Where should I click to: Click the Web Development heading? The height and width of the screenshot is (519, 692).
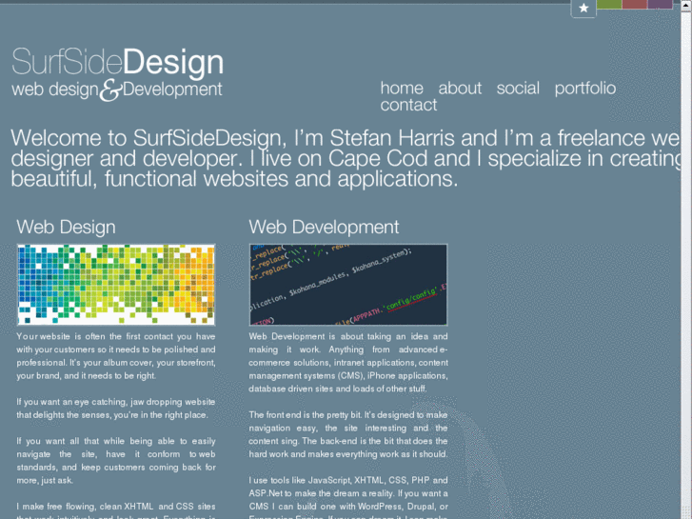coord(324,227)
